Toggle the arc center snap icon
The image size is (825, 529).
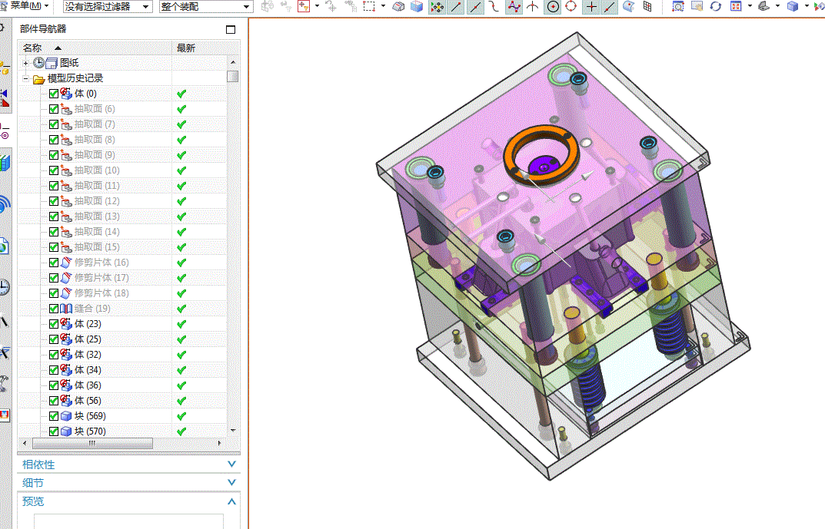553,7
